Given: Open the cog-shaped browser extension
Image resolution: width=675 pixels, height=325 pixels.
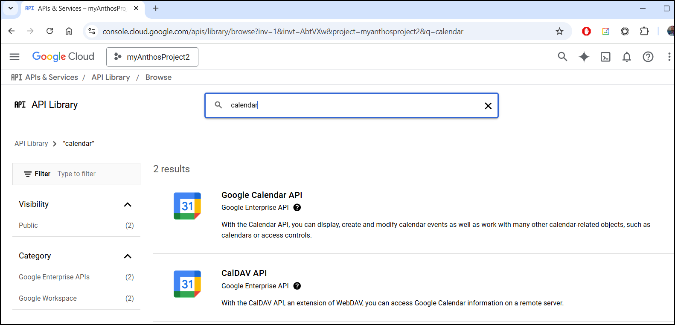Looking at the screenshot, I should point(625,31).
